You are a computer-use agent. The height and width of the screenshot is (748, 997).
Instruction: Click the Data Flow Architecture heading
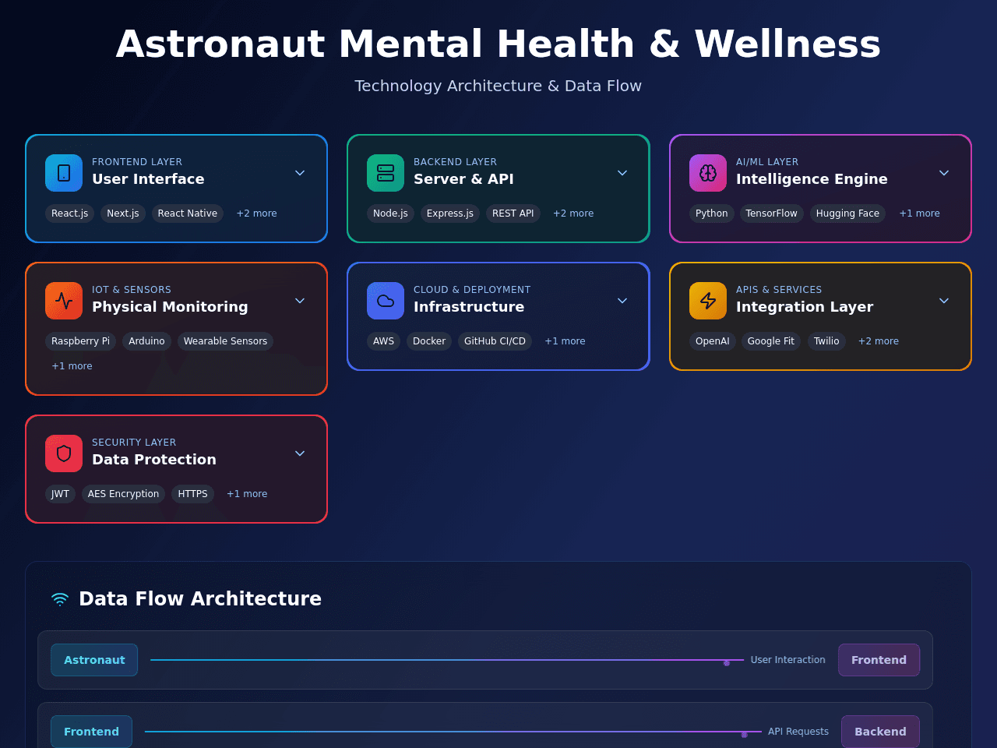[200, 599]
